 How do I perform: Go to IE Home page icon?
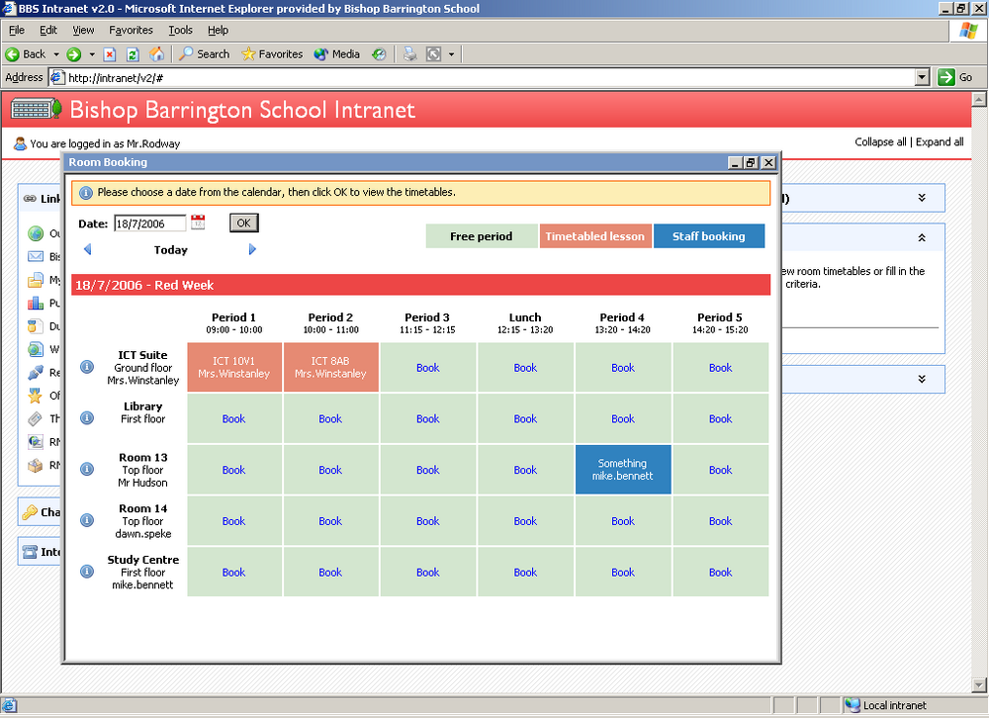156,54
